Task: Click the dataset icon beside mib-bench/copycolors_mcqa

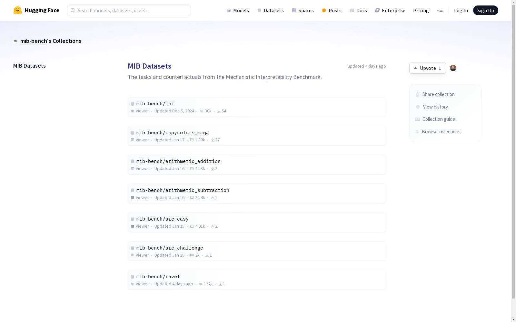Action: point(133,133)
